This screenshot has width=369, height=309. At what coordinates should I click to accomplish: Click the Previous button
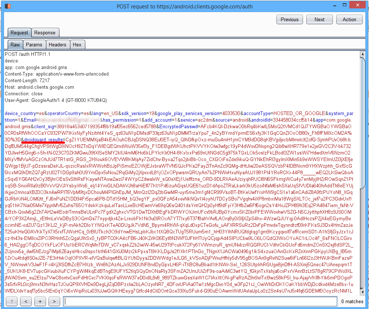(290, 20)
